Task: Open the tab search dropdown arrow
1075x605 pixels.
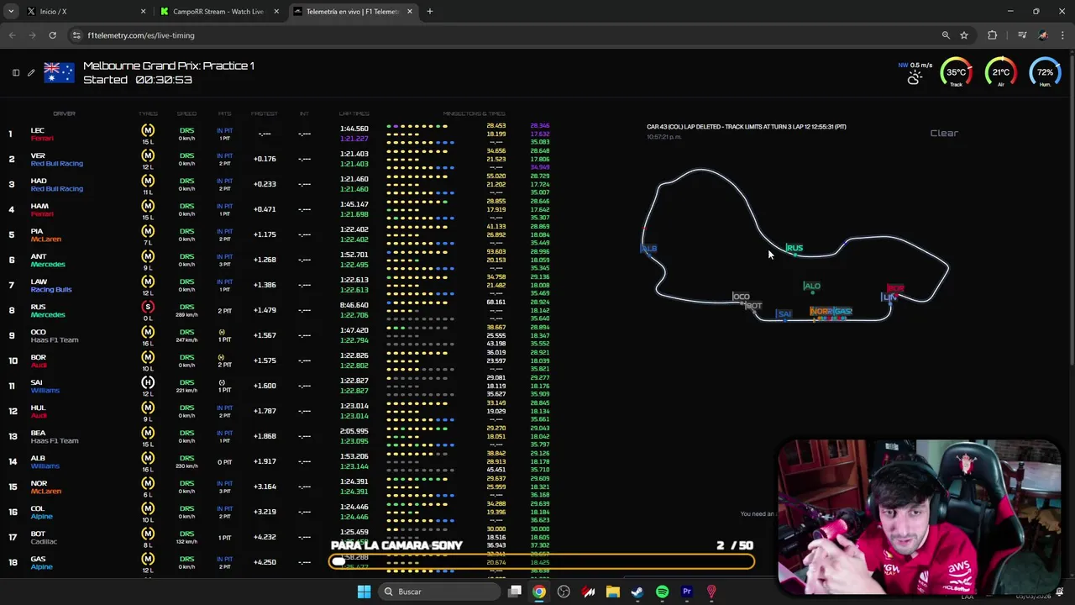Action: [11, 11]
